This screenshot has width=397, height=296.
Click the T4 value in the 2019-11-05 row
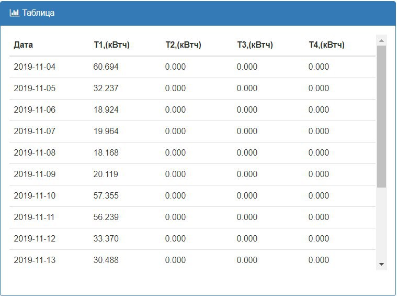[x=319, y=88]
